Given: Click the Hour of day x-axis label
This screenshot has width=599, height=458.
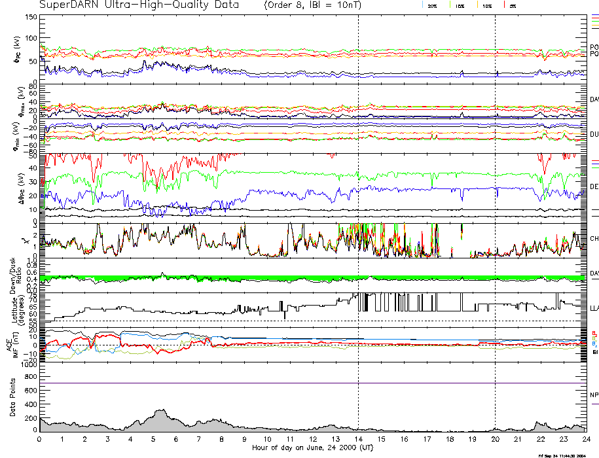Looking at the screenshot, I should [312, 448].
